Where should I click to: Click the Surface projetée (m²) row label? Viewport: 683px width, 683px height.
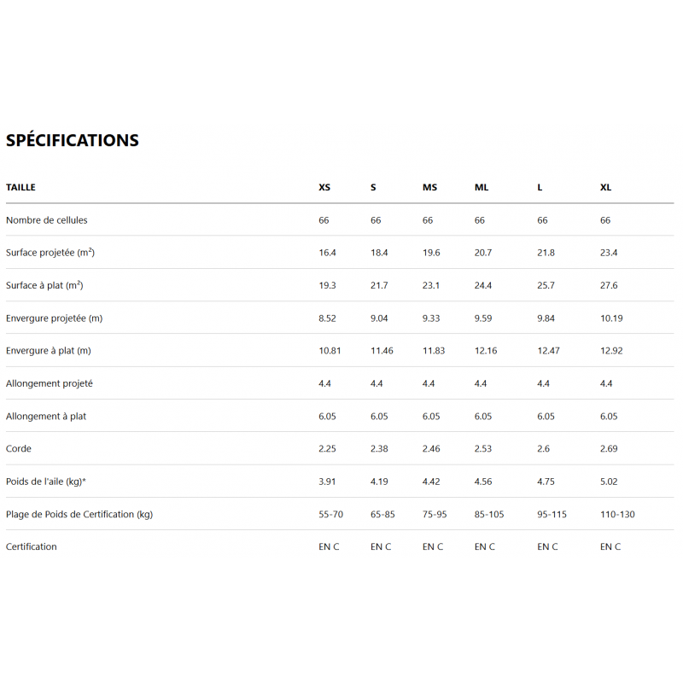click(50, 253)
